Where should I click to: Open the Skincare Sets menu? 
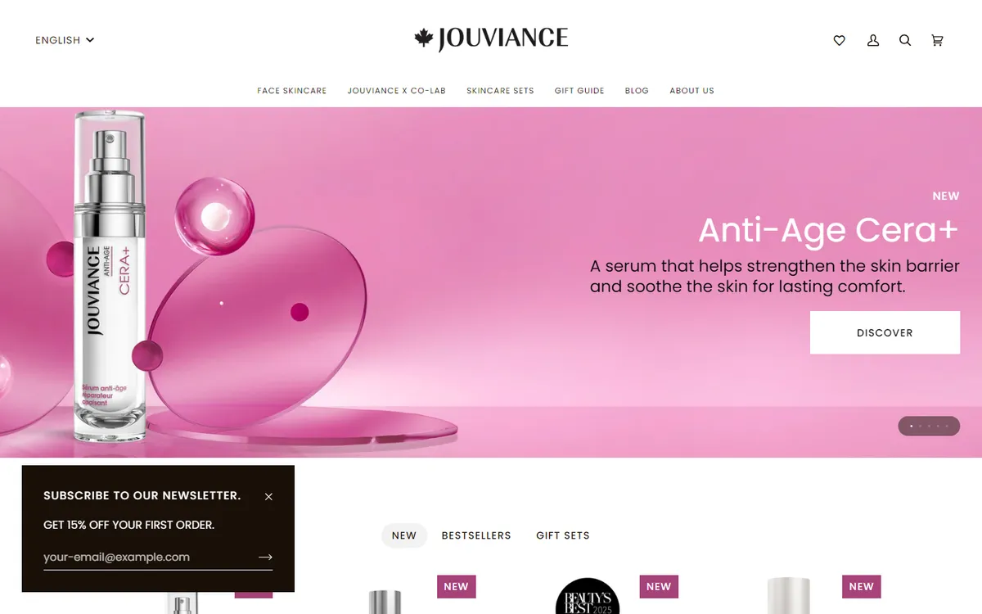tap(500, 91)
